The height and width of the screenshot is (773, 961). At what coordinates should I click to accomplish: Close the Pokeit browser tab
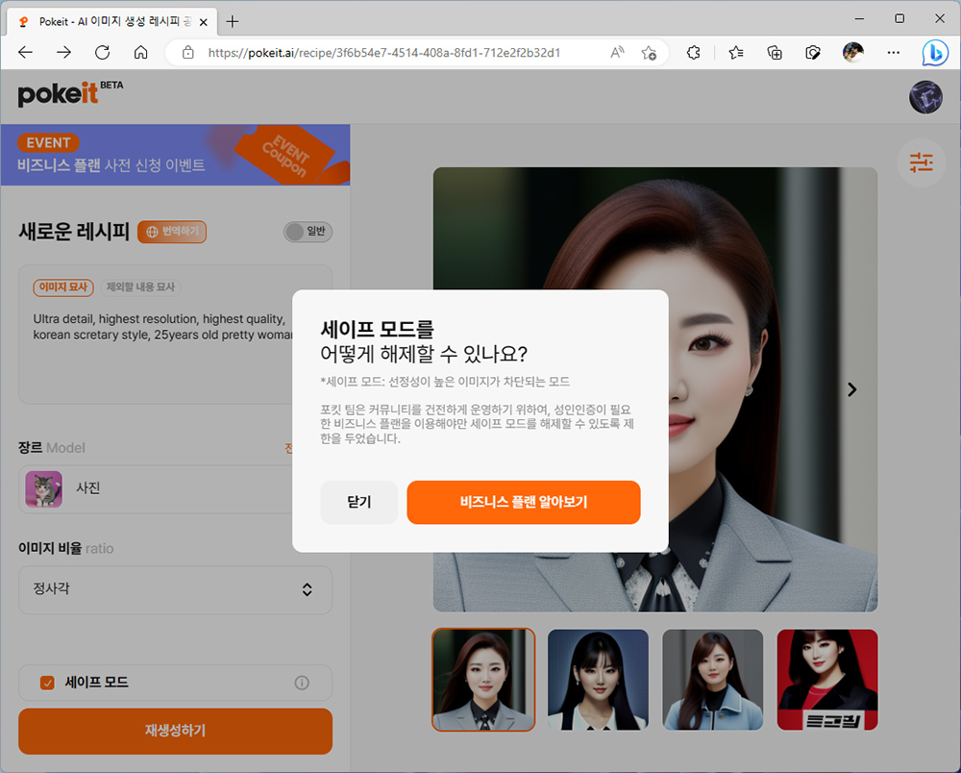(204, 22)
